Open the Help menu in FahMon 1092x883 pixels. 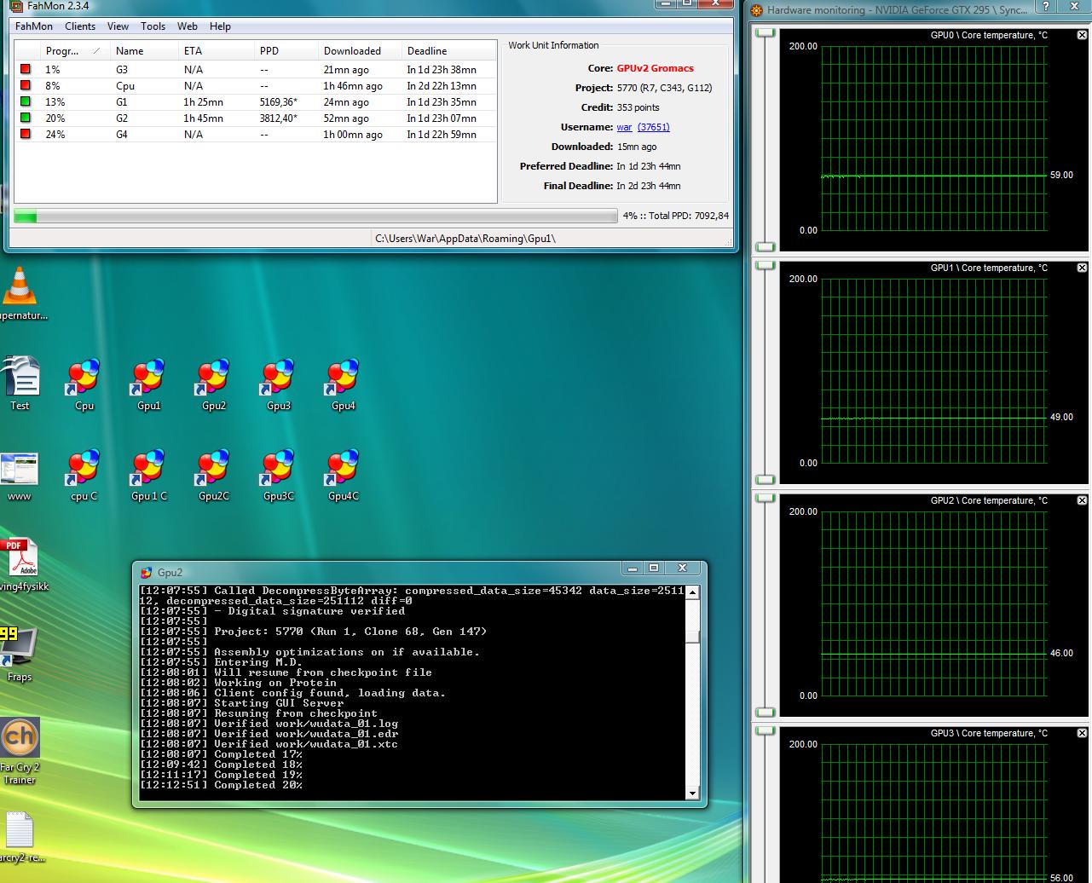pyautogui.click(x=220, y=26)
